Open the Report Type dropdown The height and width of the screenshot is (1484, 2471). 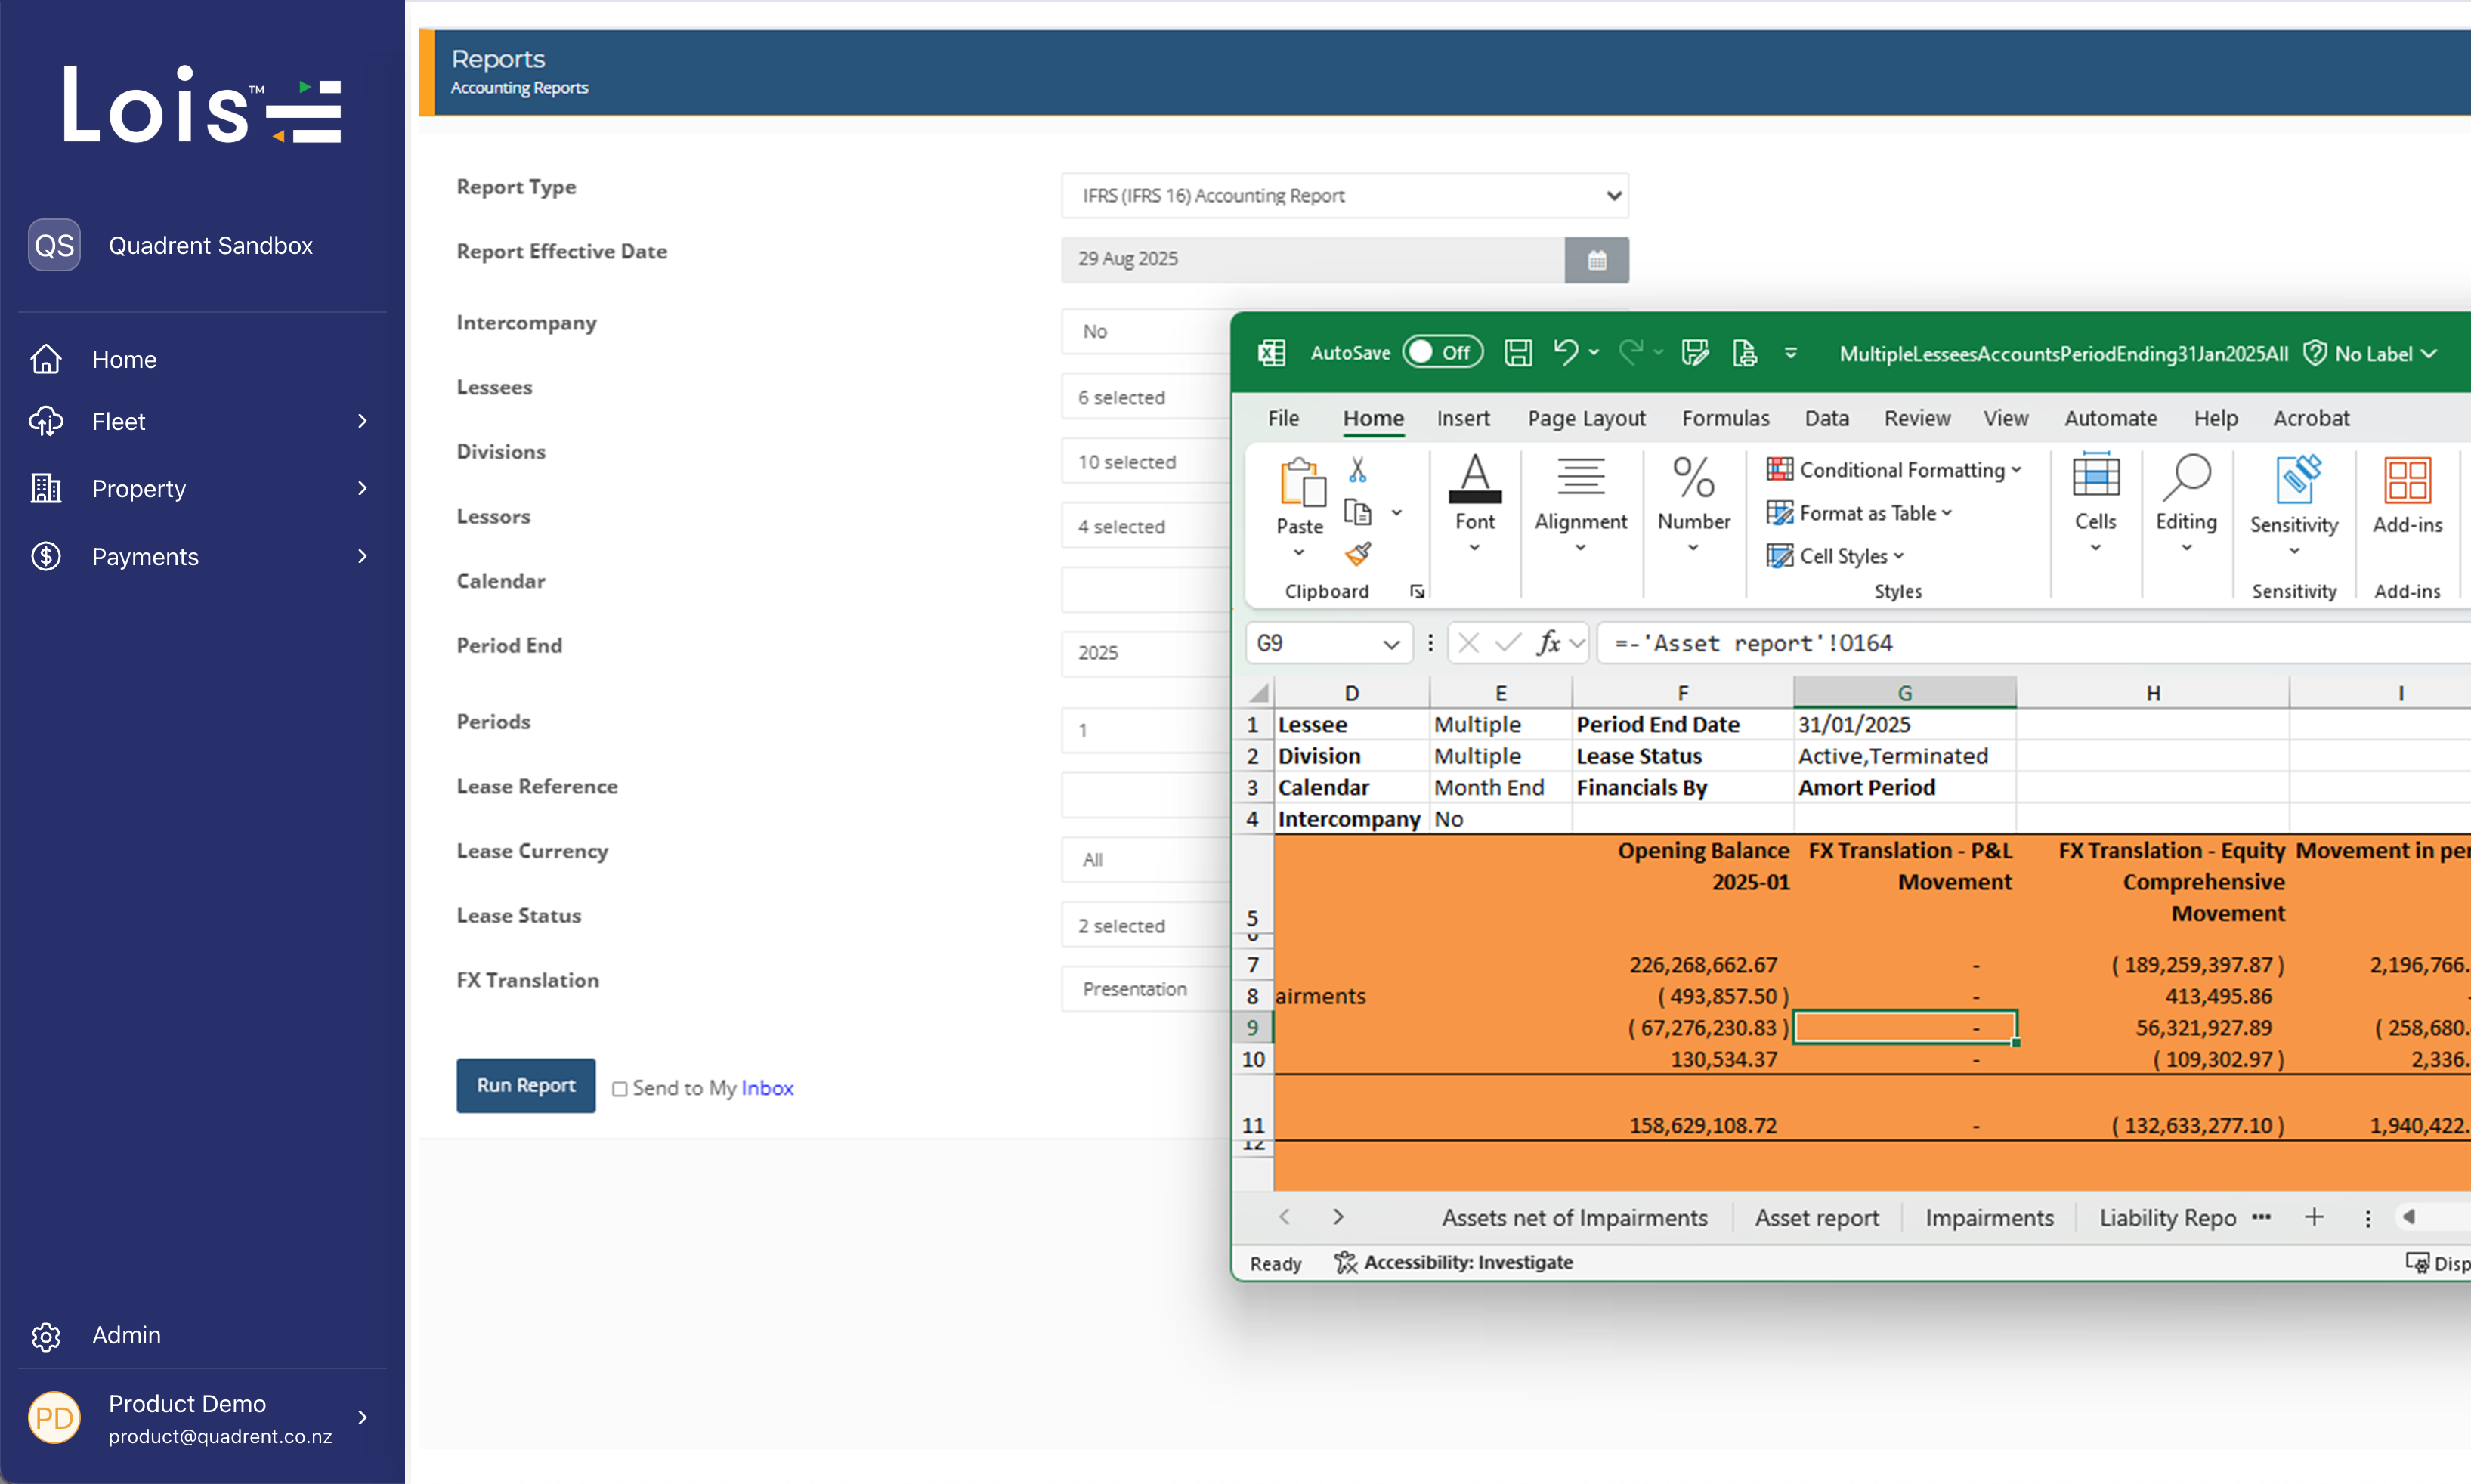[1344, 196]
